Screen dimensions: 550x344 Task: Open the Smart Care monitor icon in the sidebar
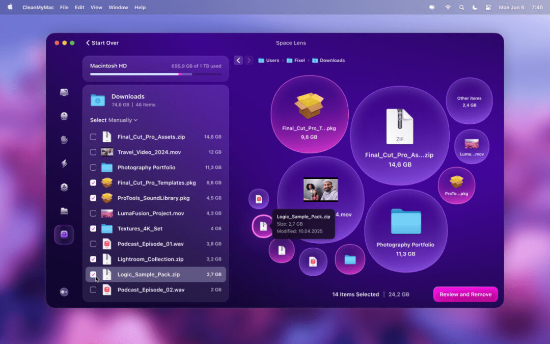click(x=64, y=92)
